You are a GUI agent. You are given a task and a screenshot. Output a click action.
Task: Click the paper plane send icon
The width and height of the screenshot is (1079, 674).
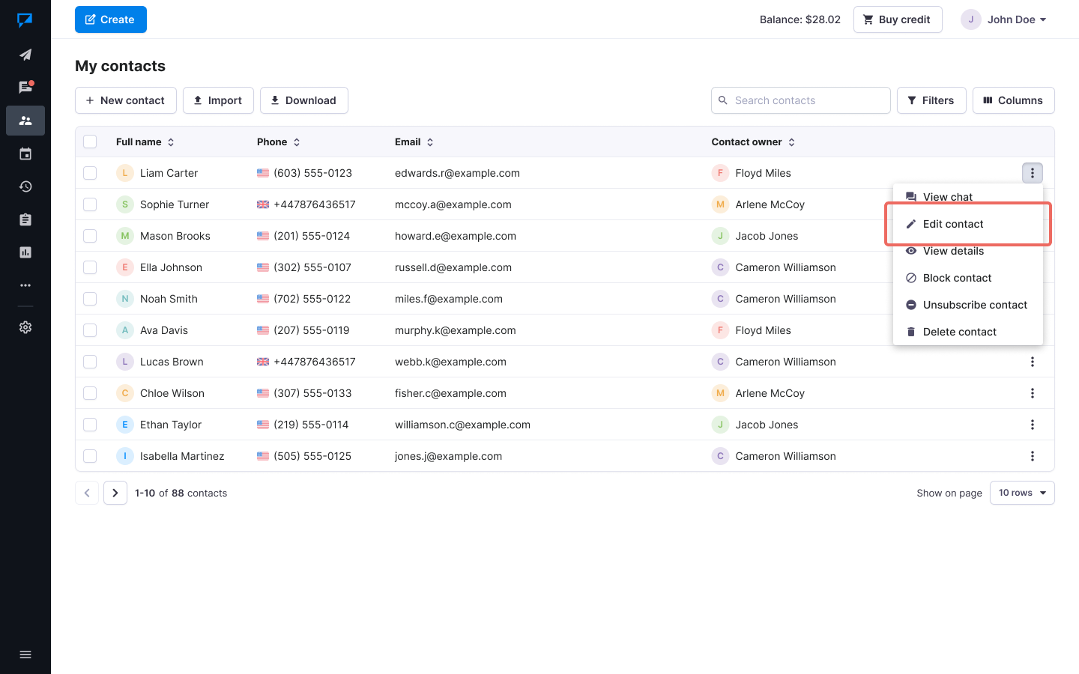tap(25, 55)
